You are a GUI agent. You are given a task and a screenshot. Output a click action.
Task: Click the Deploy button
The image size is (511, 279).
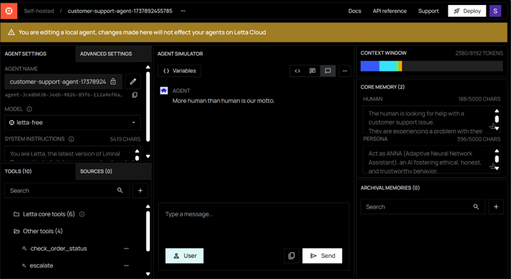point(467,11)
